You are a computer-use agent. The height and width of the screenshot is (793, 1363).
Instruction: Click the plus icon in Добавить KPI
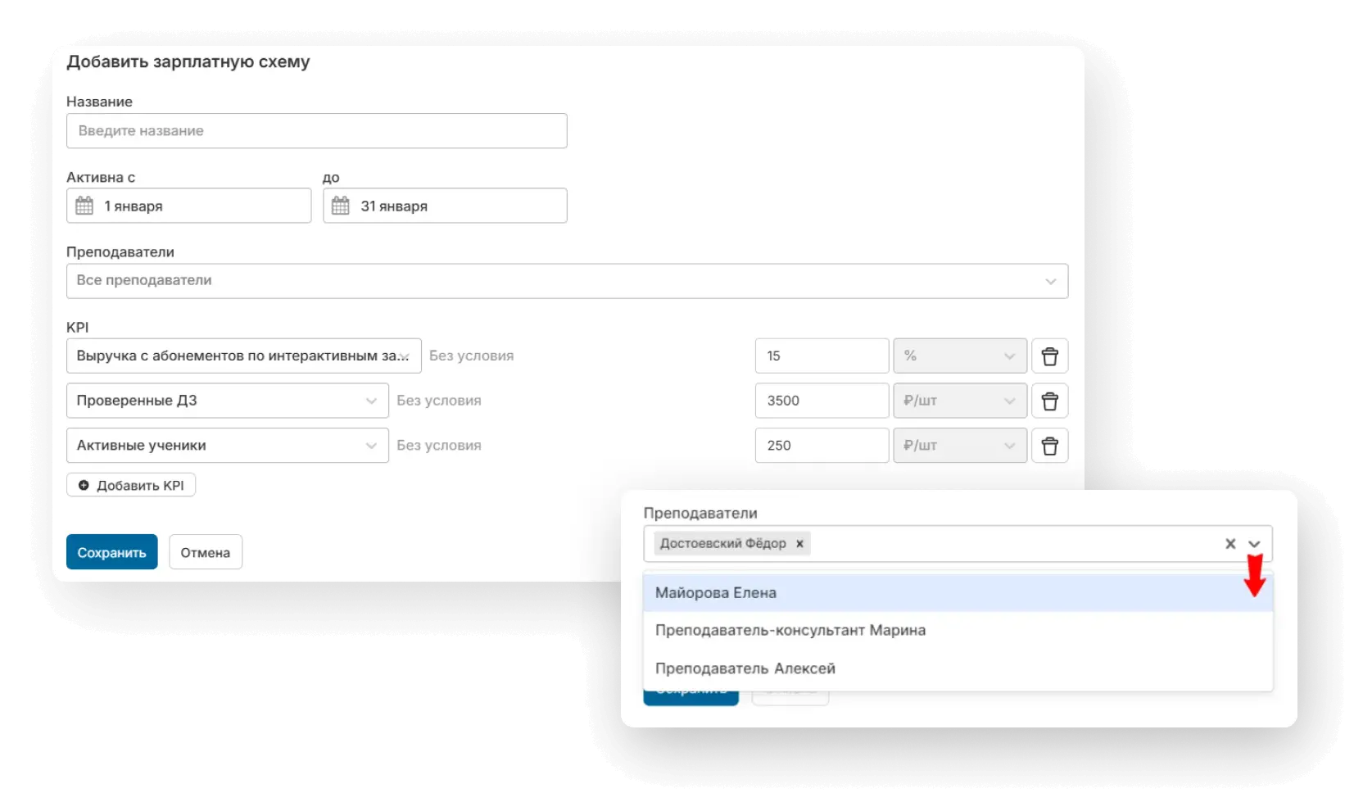(x=84, y=485)
